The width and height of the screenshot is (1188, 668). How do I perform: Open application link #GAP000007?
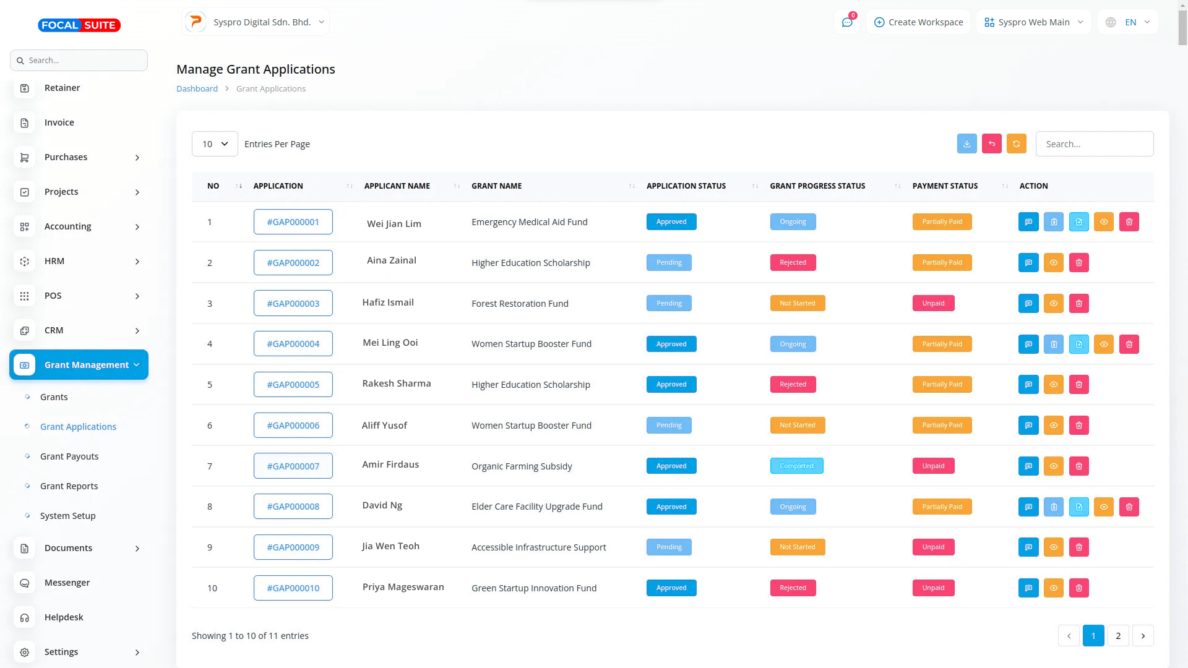coord(293,466)
